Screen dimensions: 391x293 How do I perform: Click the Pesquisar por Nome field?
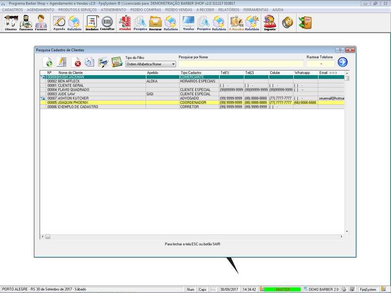(241, 64)
